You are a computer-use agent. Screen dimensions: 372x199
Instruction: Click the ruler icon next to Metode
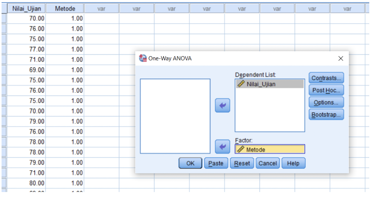pos(241,149)
